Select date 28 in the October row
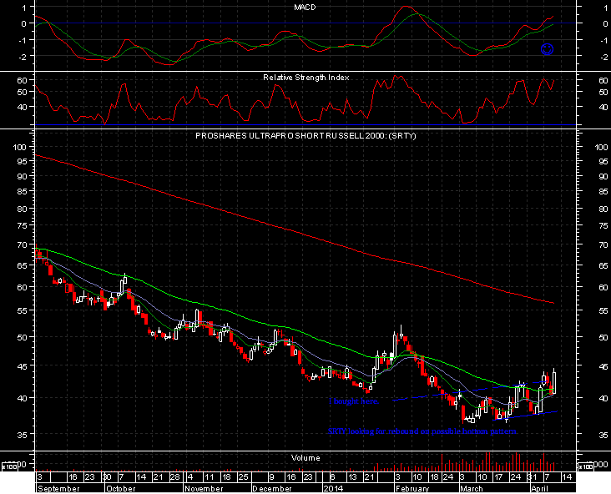611x494 pixels. [174, 476]
